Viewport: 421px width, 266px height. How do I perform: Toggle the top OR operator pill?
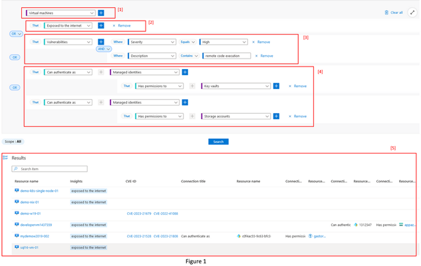click(x=16, y=34)
